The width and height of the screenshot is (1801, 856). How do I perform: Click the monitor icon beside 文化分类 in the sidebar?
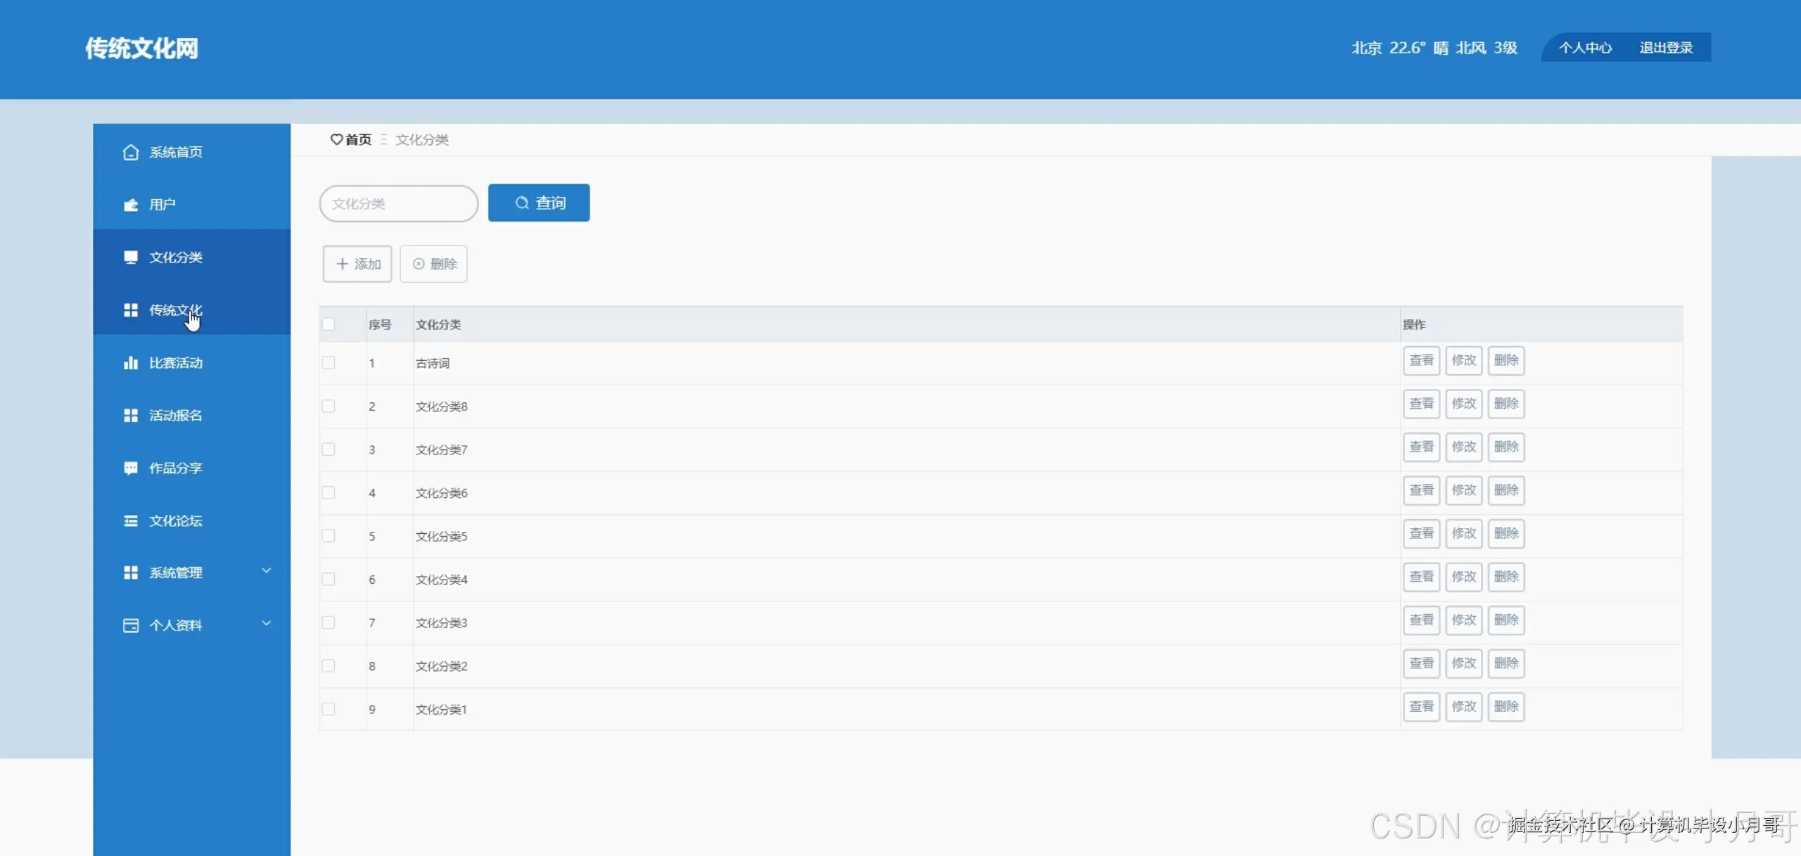131,257
